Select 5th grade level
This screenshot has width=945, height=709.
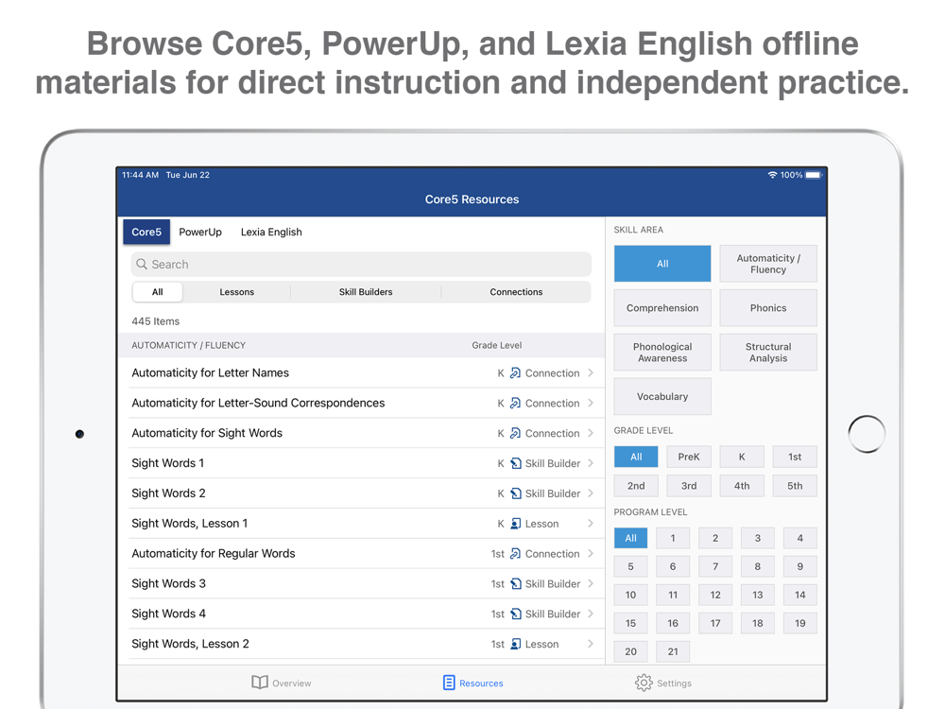point(795,486)
